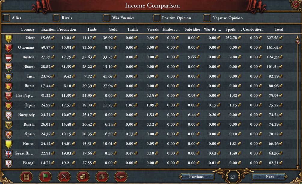Enable the Positive Opinion filter
This screenshot has height=184, width=302.
pos(157,18)
